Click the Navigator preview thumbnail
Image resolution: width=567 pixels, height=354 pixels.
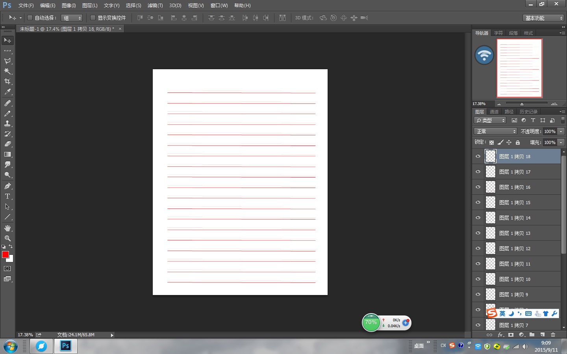[519, 68]
